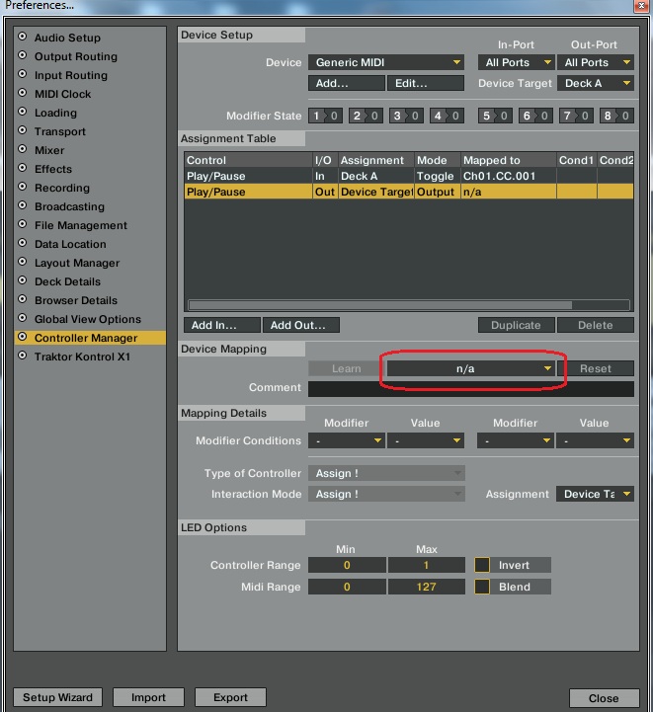Viewport: 653px width, 712px height.
Task: Select the Play/Pause In assignment row
Action: [409, 176]
